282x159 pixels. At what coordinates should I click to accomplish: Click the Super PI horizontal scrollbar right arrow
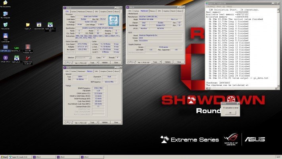276,88
